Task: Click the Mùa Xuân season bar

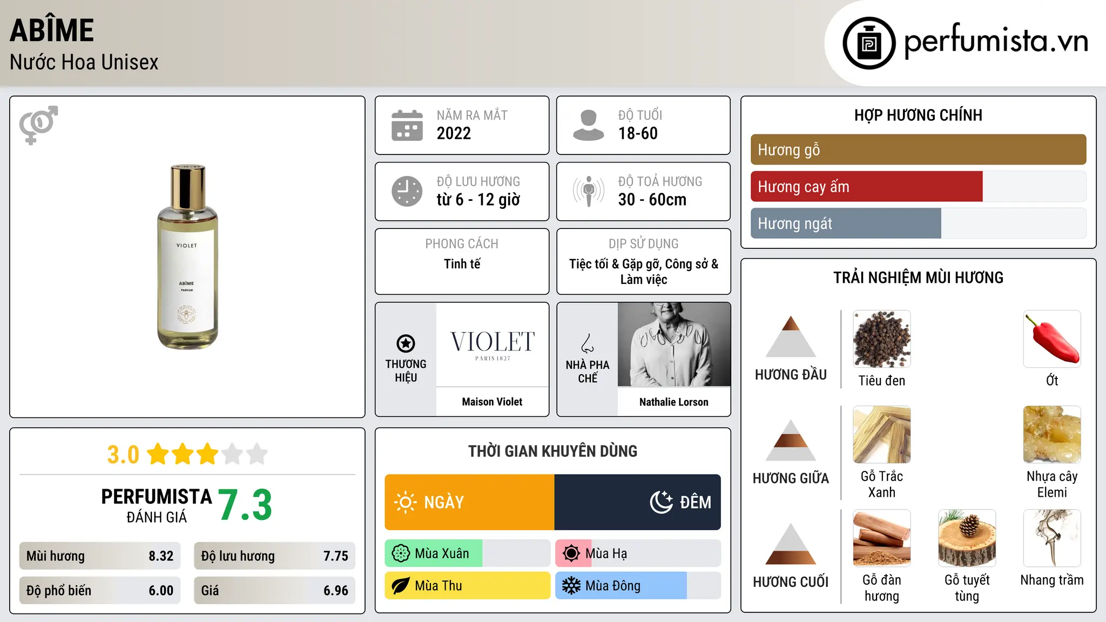Action: click(468, 553)
